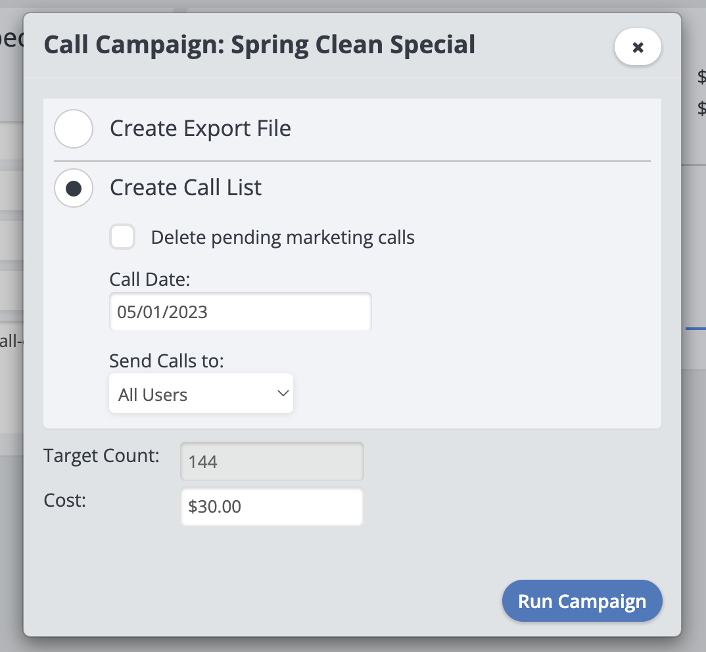Click the Cost: label
This screenshot has height=652, width=706.
(65, 500)
